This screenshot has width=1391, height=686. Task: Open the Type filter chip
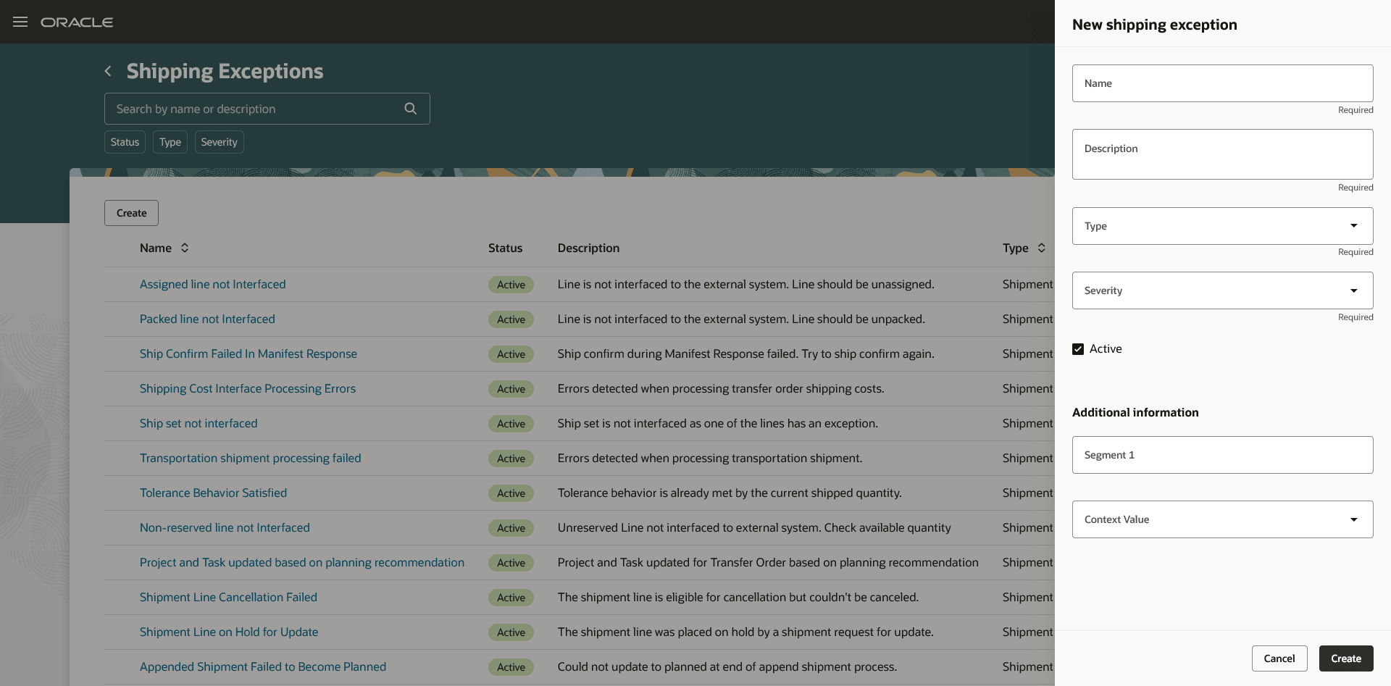[170, 141]
